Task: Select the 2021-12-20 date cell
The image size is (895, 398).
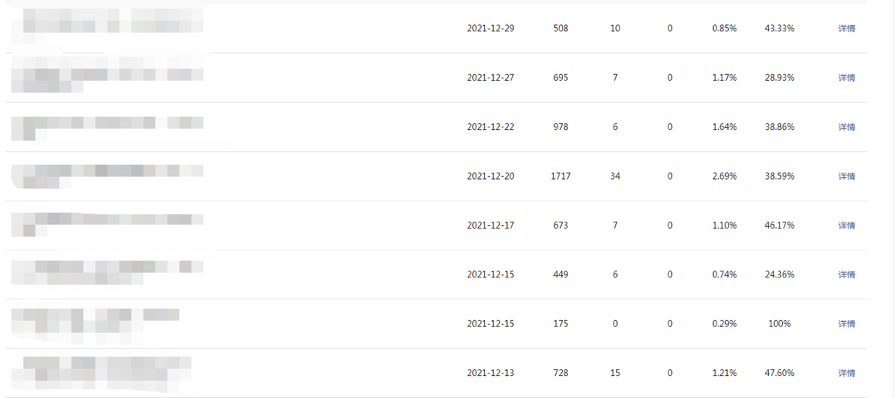Action: 491,177
